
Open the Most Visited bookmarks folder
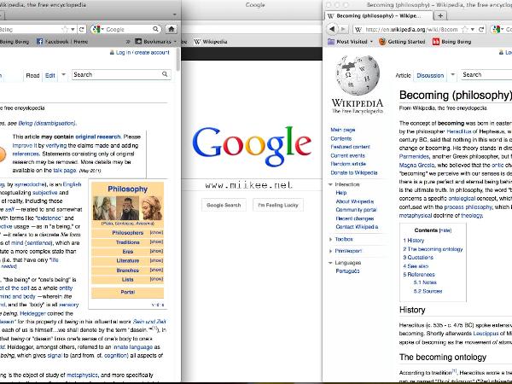pyautogui.click(x=350, y=42)
